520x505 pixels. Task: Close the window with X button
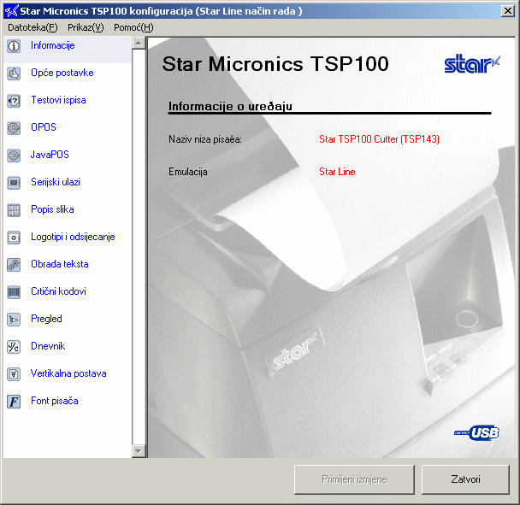[x=508, y=11]
